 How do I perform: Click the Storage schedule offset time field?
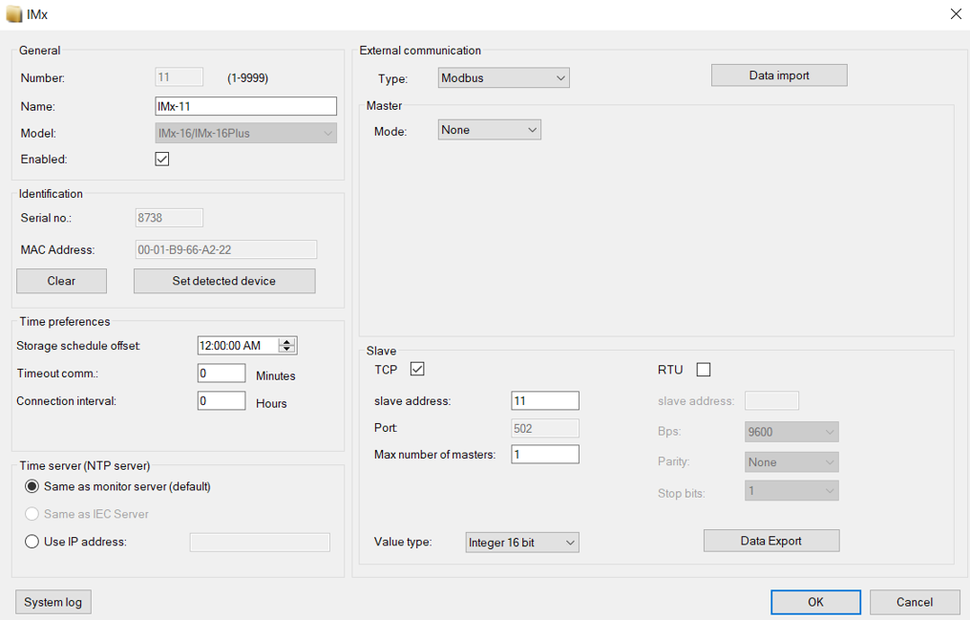click(x=238, y=345)
